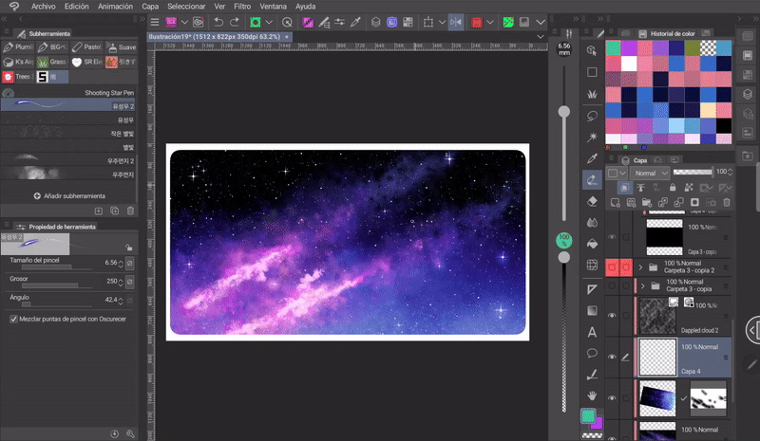Select the Eraser tool in the toolbar

[592, 200]
